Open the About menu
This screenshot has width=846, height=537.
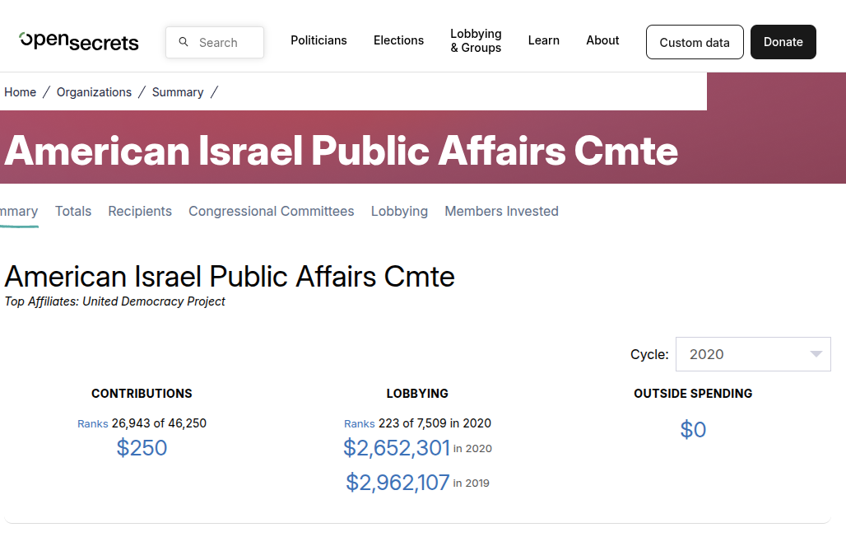click(x=602, y=40)
